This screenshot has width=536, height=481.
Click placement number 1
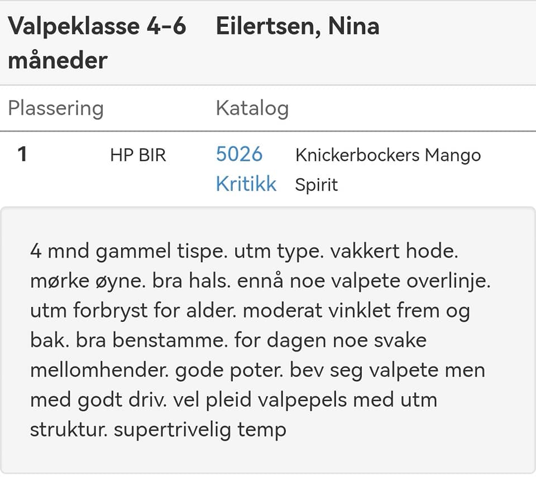coord(22,154)
